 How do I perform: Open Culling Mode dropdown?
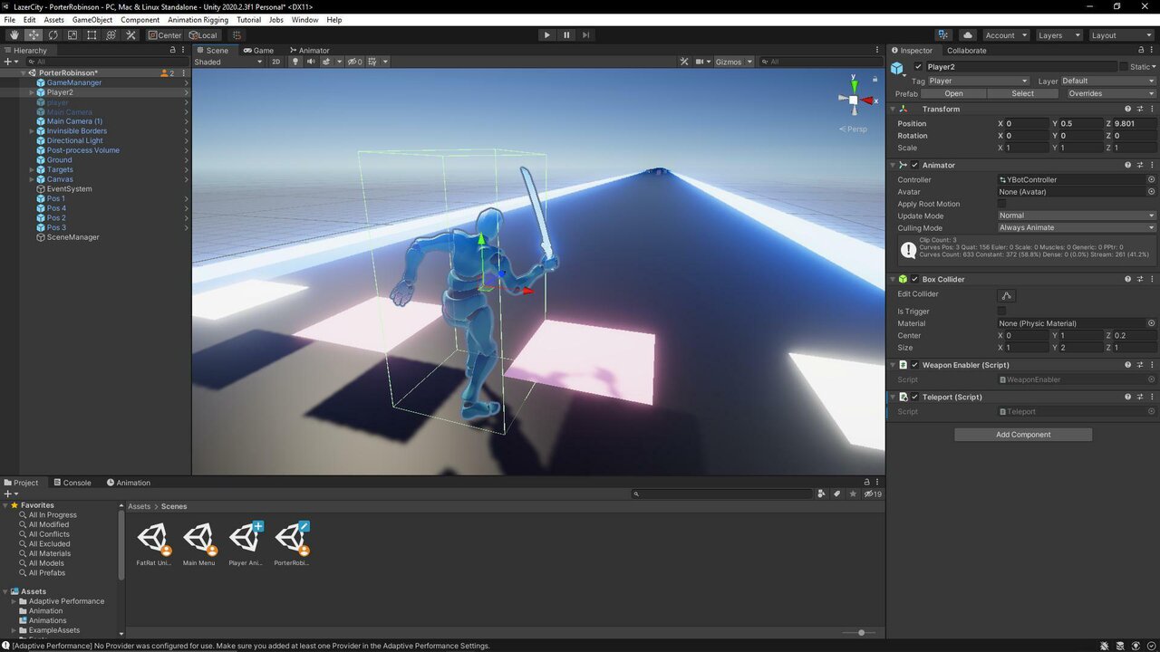(x=1077, y=228)
